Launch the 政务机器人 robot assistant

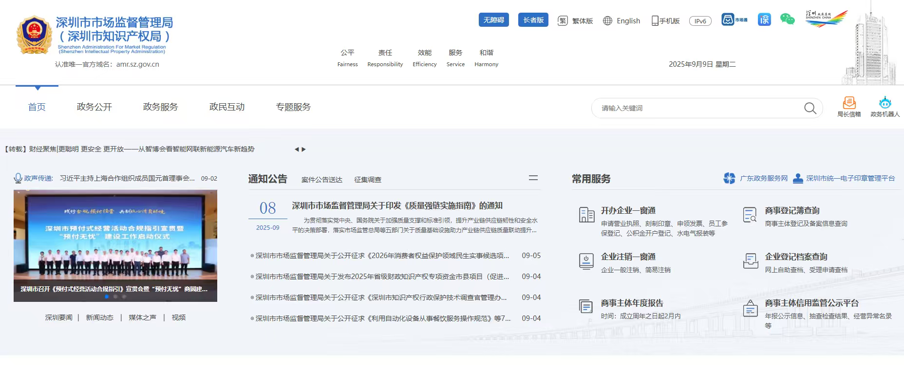tap(885, 103)
